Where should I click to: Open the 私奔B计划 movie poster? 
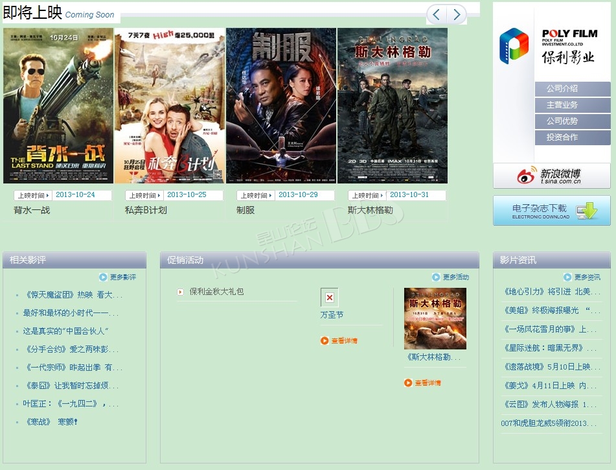point(170,106)
